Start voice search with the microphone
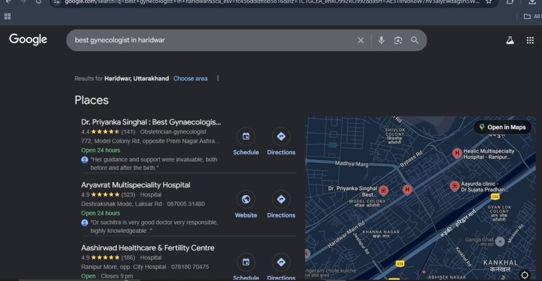542x281 pixels. (381, 40)
